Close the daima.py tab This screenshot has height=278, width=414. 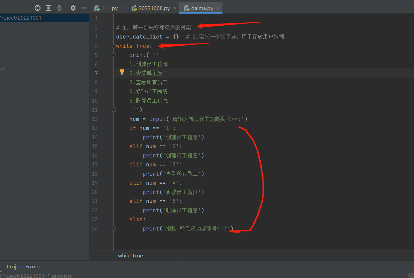[x=218, y=8]
